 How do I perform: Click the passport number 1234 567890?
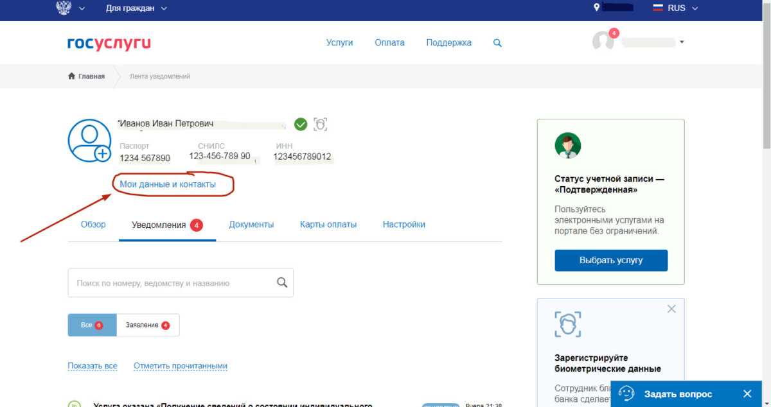(145, 158)
